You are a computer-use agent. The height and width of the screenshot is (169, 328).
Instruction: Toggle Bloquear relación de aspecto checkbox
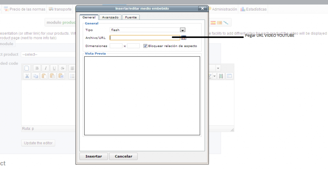[x=145, y=46]
